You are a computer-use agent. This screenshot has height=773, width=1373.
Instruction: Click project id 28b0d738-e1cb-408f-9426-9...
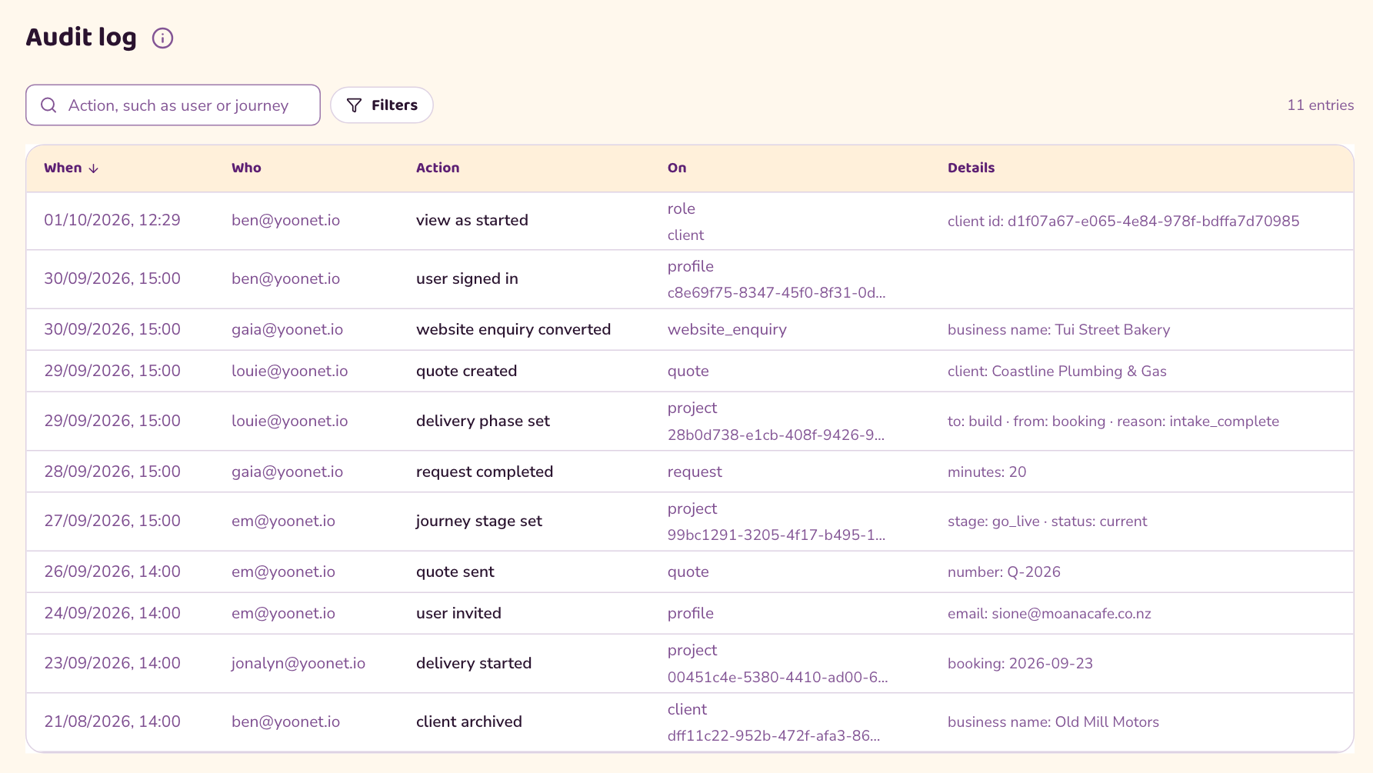coord(776,435)
